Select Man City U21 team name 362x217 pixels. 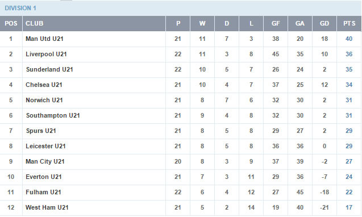click(45, 161)
